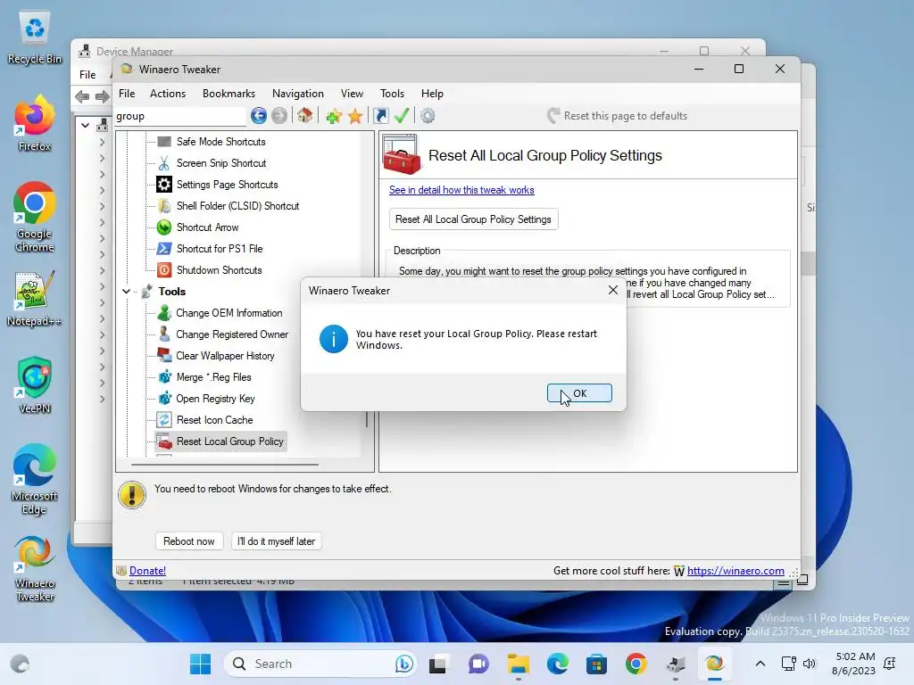Show hidden tray icons chevron
The width and height of the screenshot is (914, 685).
coord(760,664)
